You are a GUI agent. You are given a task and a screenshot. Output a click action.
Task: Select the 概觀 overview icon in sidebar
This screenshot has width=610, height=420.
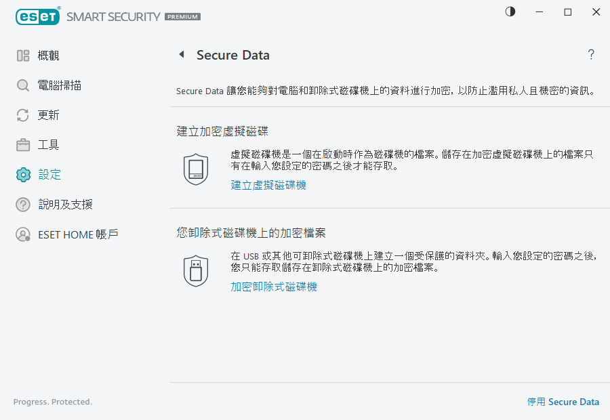coord(21,55)
